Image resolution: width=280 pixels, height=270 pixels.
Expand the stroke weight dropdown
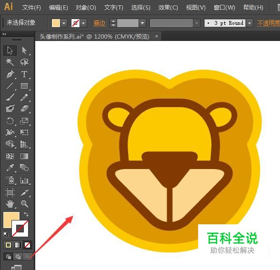pos(142,23)
